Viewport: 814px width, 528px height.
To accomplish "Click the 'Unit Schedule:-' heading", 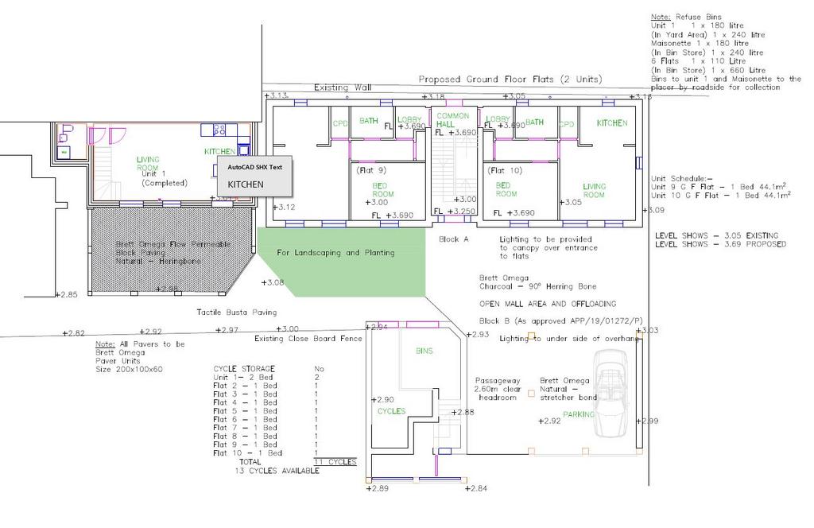I will [682, 178].
